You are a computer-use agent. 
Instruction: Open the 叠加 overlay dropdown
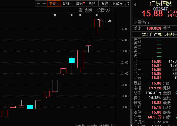[x=67, y=3]
